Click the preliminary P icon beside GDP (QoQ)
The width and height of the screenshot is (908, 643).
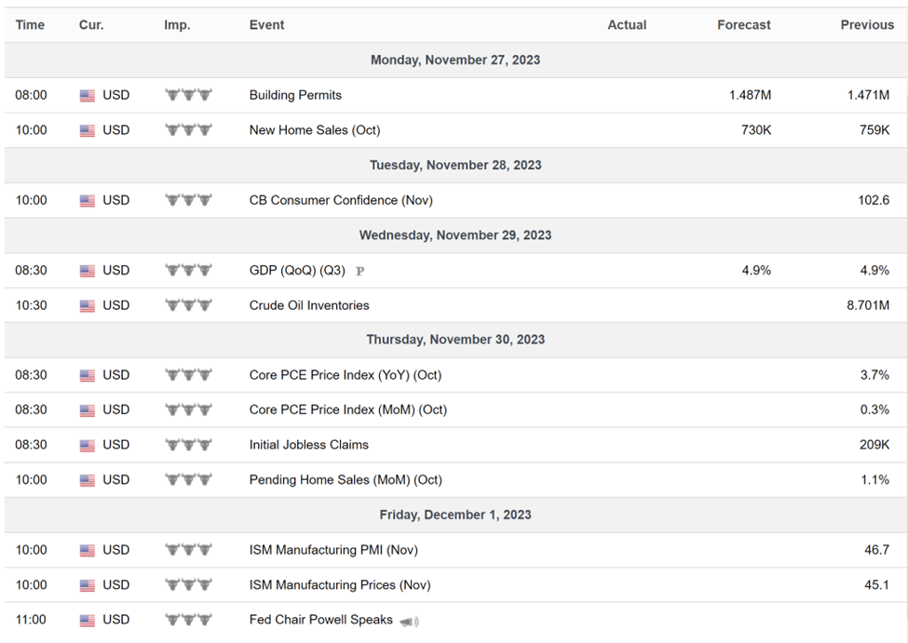359,271
